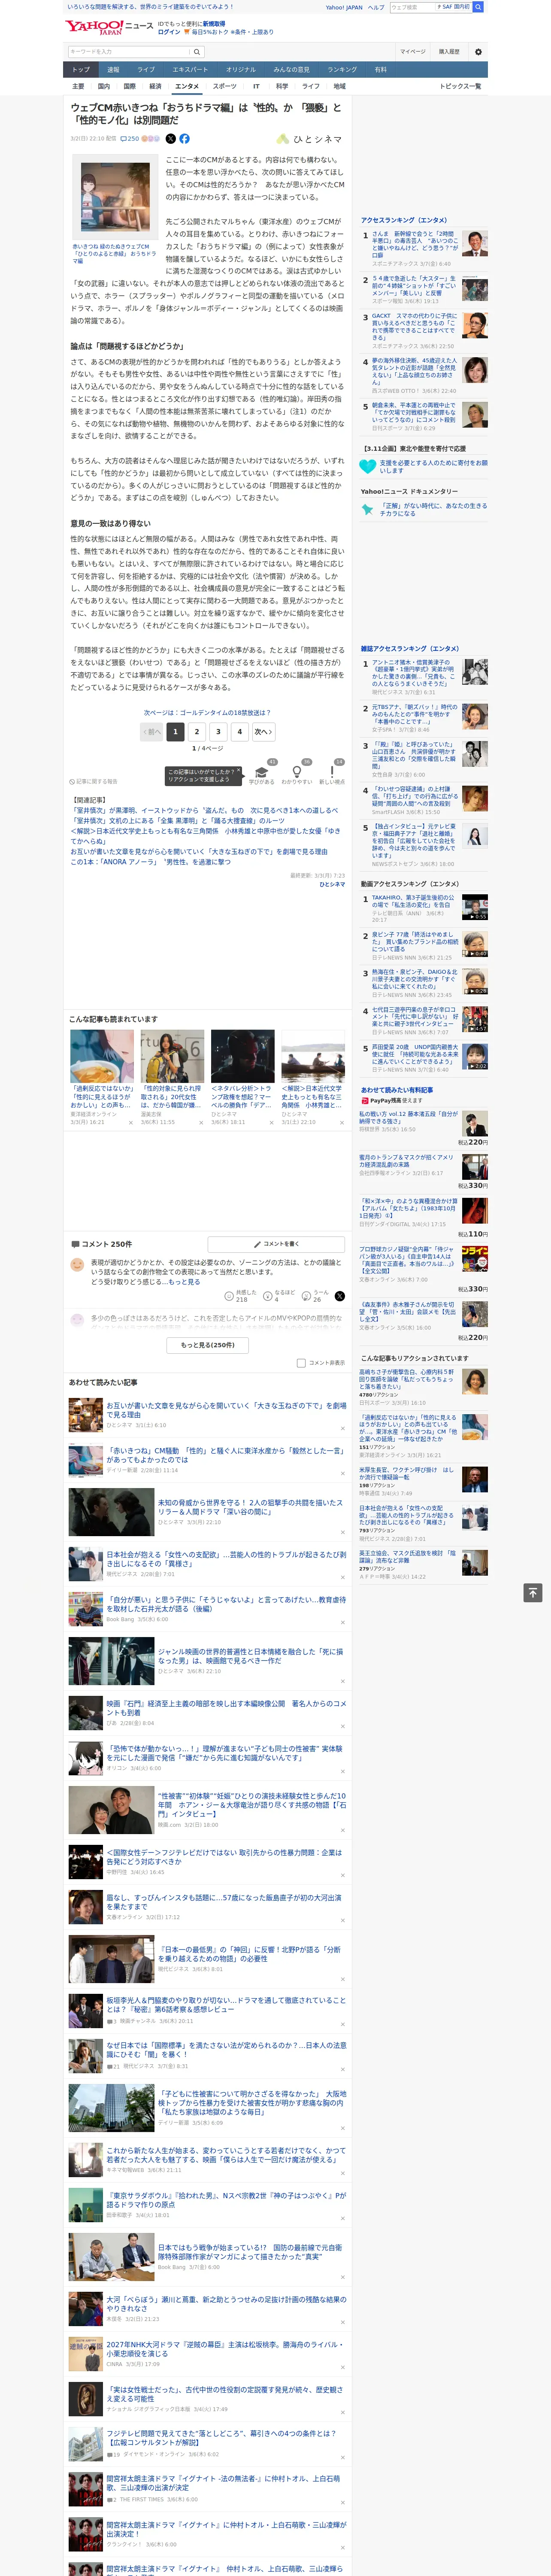Share the article on Facebook
551x2576 pixels.
pyautogui.click(x=184, y=139)
